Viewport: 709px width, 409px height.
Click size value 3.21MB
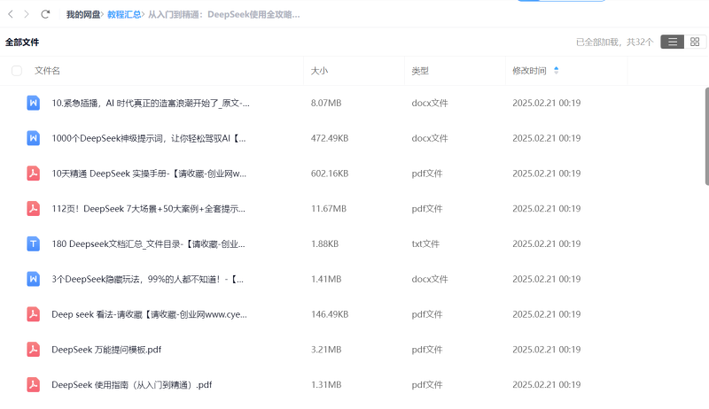pyautogui.click(x=326, y=350)
